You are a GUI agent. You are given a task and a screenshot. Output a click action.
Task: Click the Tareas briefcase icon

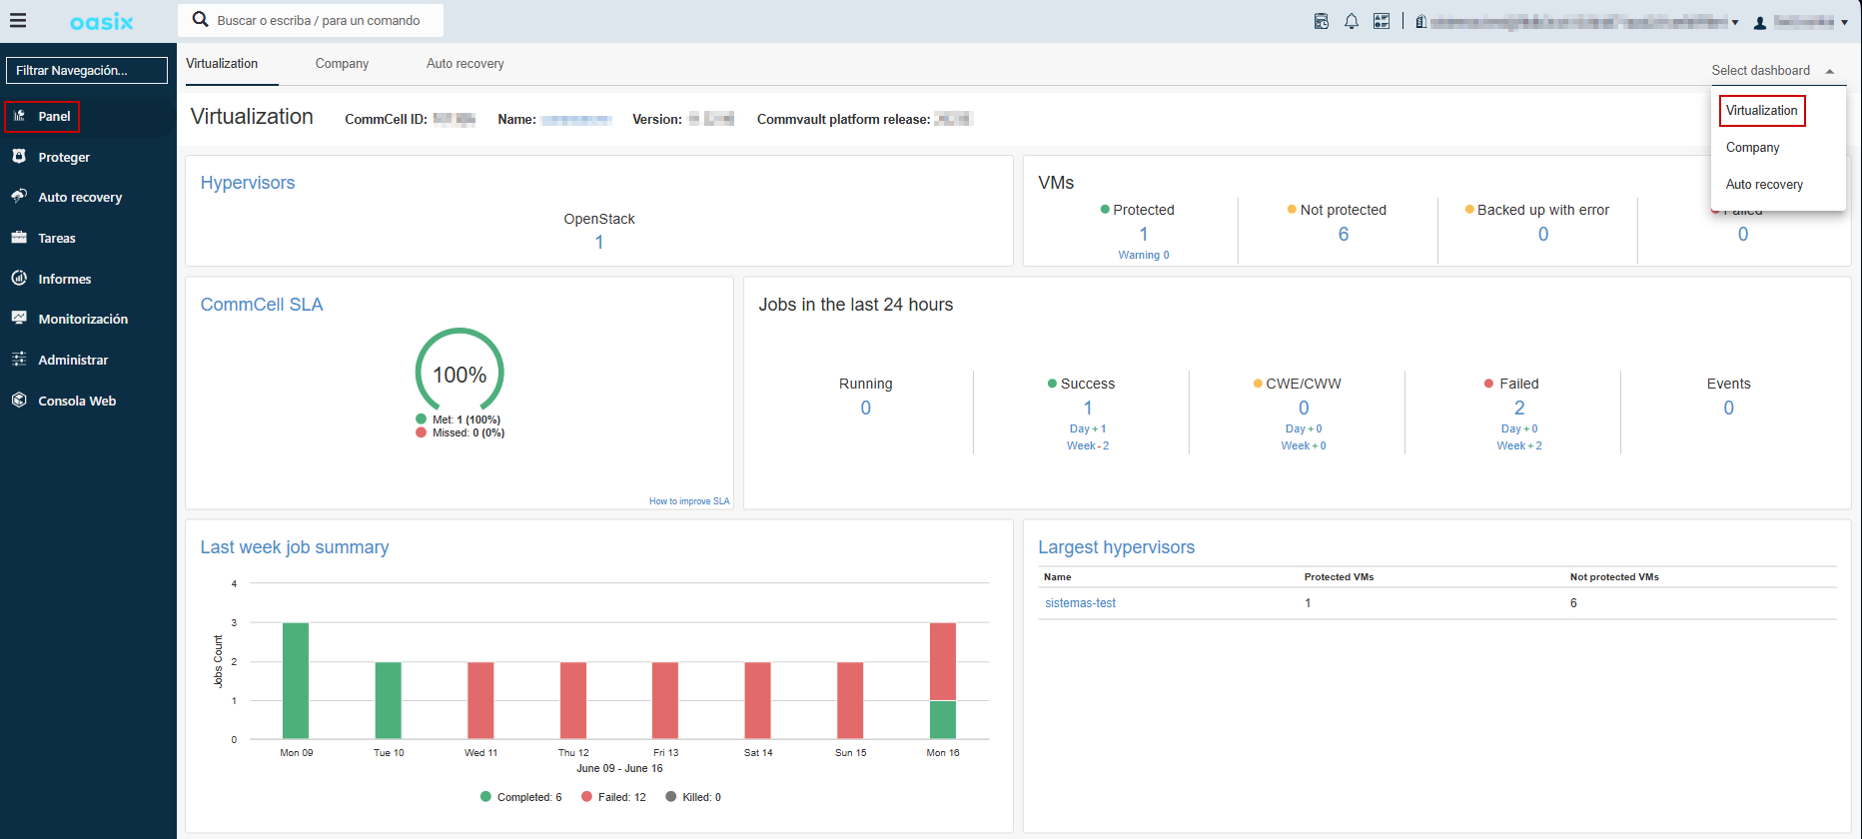click(19, 238)
